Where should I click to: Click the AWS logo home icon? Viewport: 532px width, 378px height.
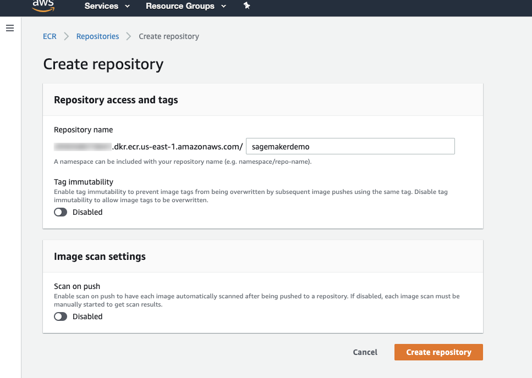coord(42,5)
